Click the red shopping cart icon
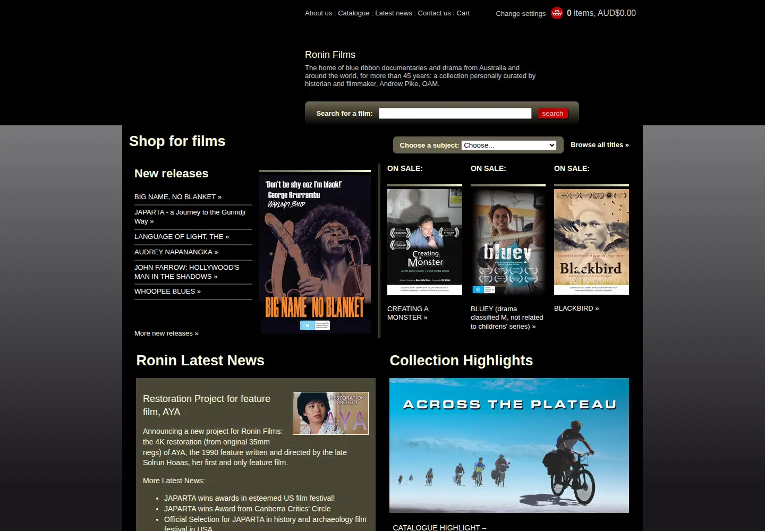The image size is (765, 531). (x=557, y=13)
